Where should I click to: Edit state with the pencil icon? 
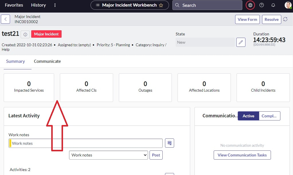(241, 42)
